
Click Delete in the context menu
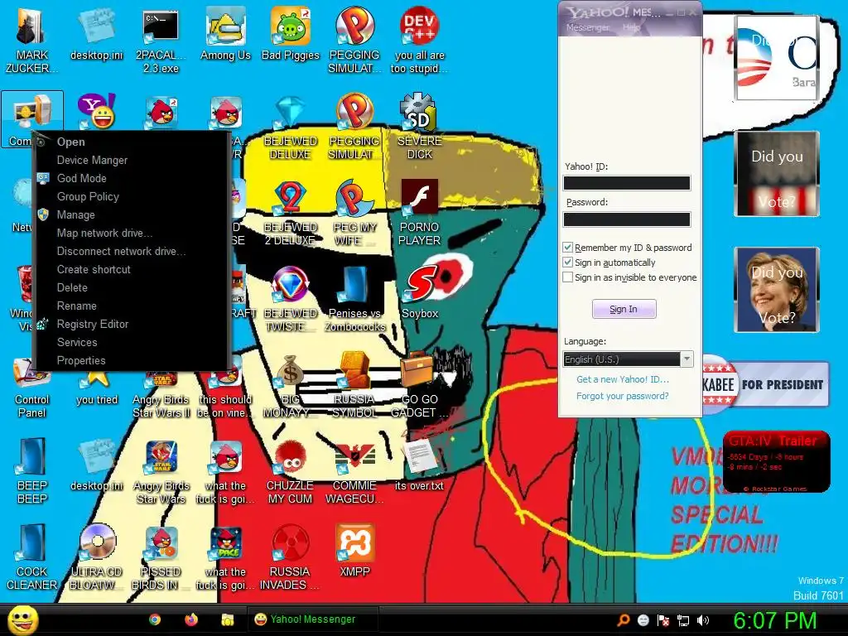pos(130,287)
